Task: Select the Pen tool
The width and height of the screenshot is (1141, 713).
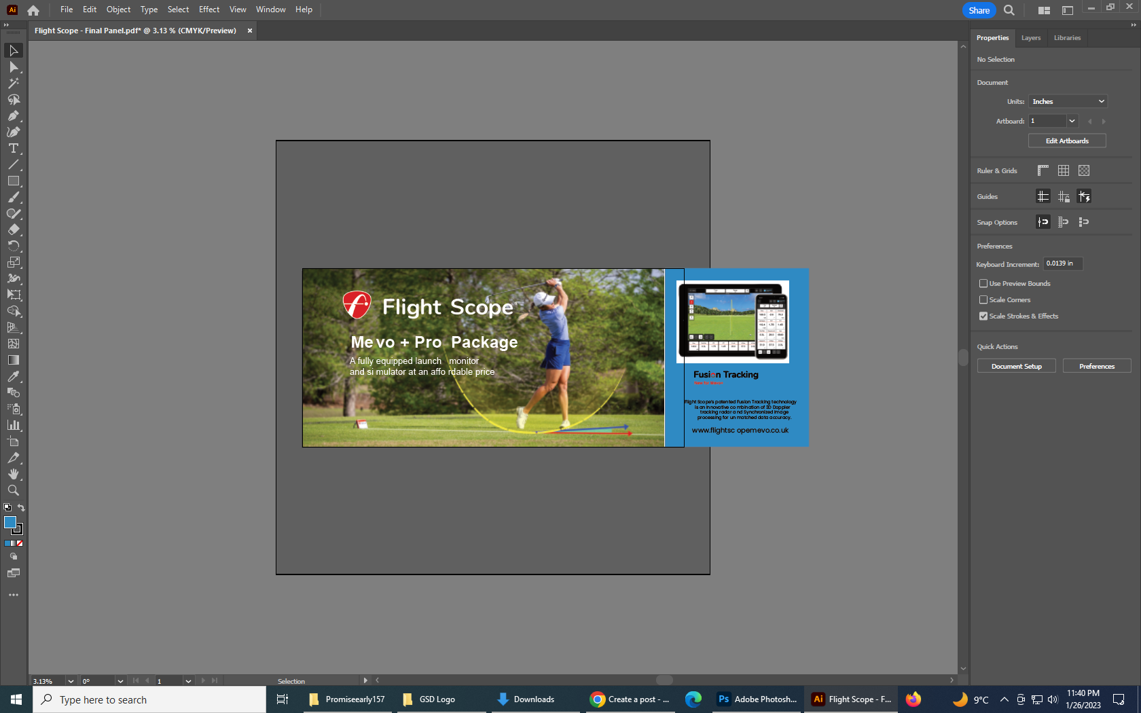Action: click(13, 115)
